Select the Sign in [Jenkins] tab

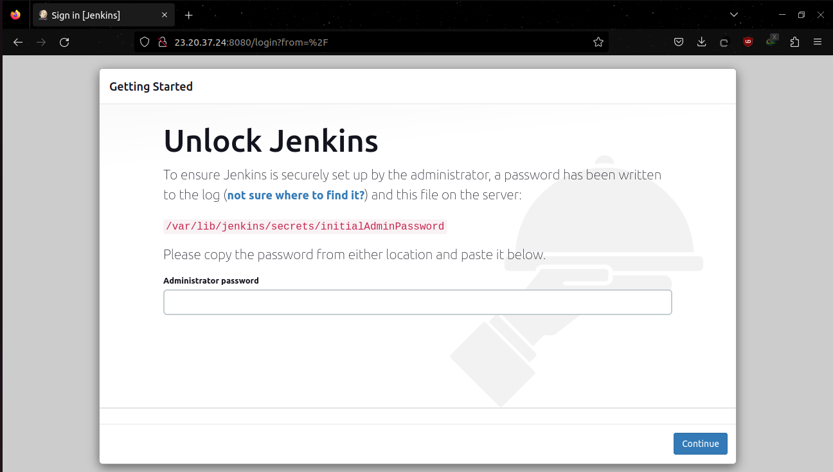click(103, 15)
